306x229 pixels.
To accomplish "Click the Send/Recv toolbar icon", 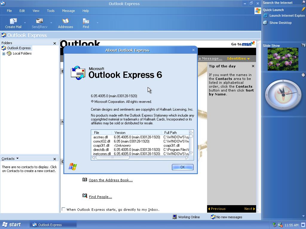I will pyautogui.click(x=39, y=23).
